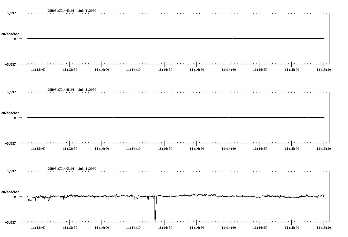Click 11:14:40 time label under HNZ plot
This screenshot has width=348, height=237.
point(229,228)
